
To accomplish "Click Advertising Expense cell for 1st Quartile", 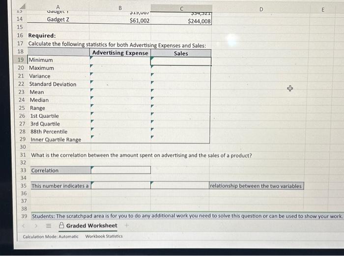I will [x=121, y=115].
